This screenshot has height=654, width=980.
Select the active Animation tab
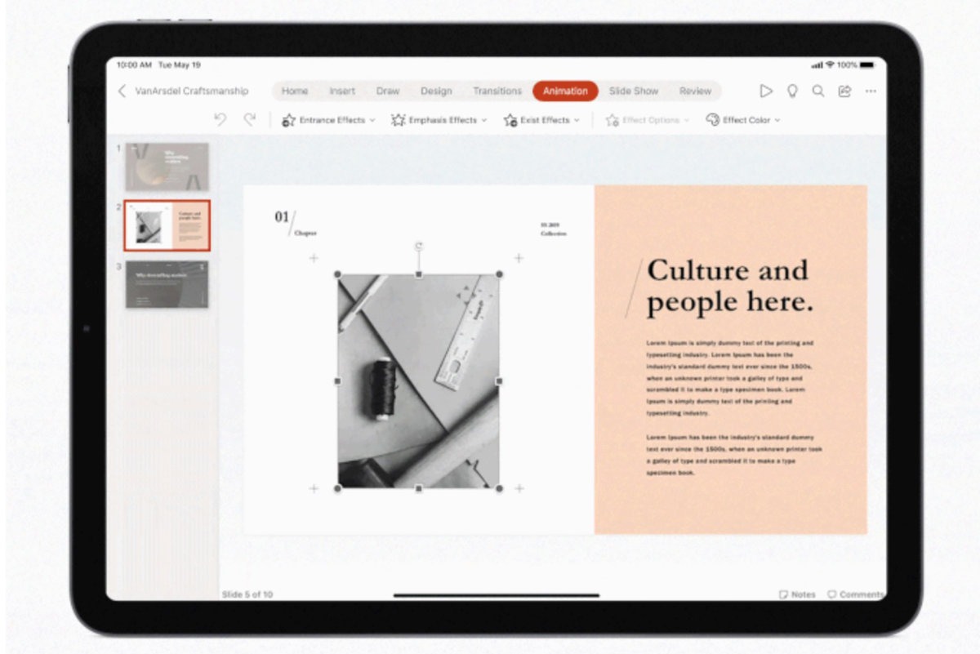tap(565, 91)
